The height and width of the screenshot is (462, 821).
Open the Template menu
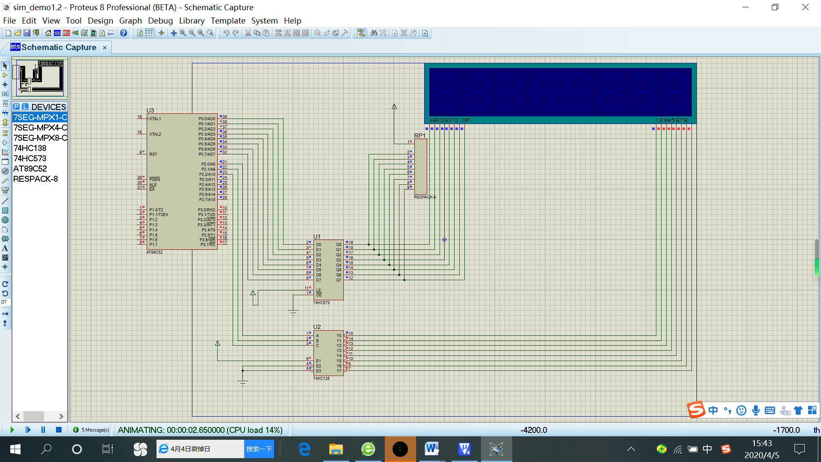point(228,21)
